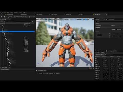Click the Save asset icon in the toolbar
The image size is (123, 92).
(x=2, y=17)
